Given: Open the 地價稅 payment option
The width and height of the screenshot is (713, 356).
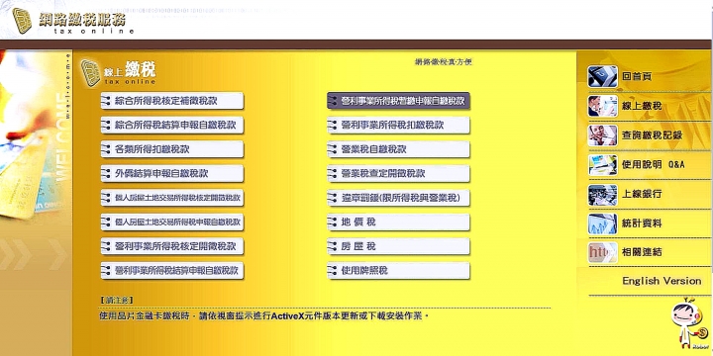Looking at the screenshot, I should [398, 222].
